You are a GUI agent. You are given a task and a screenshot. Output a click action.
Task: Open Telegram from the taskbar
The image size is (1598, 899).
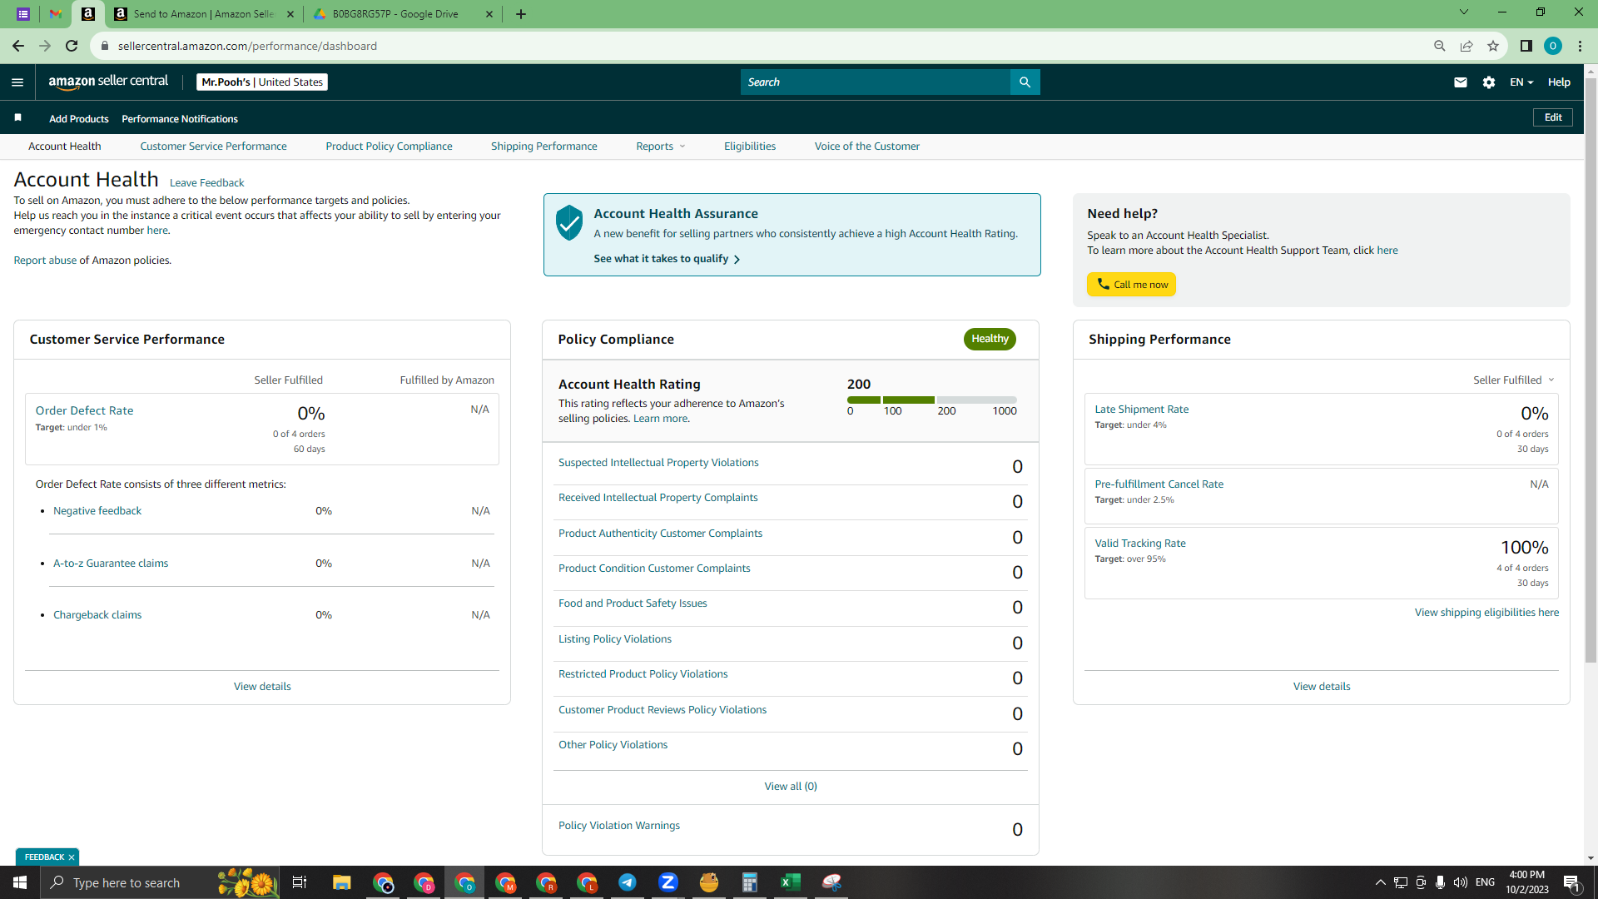click(628, 882)
